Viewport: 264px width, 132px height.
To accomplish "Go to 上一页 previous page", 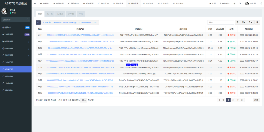I will (x=221, y=100).
